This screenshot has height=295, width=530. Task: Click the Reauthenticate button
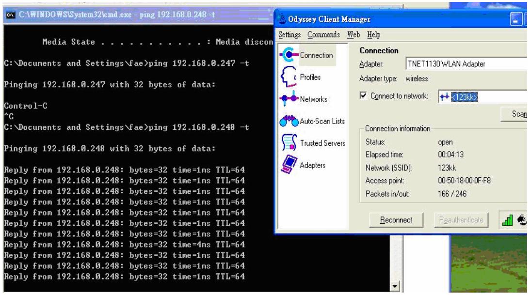[x=461, y=220]
